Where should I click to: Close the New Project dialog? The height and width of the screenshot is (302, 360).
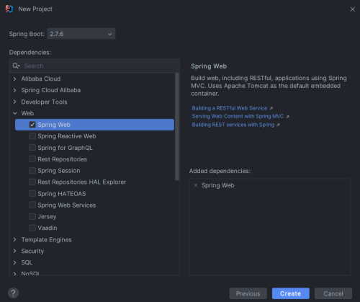pos(352,9)
